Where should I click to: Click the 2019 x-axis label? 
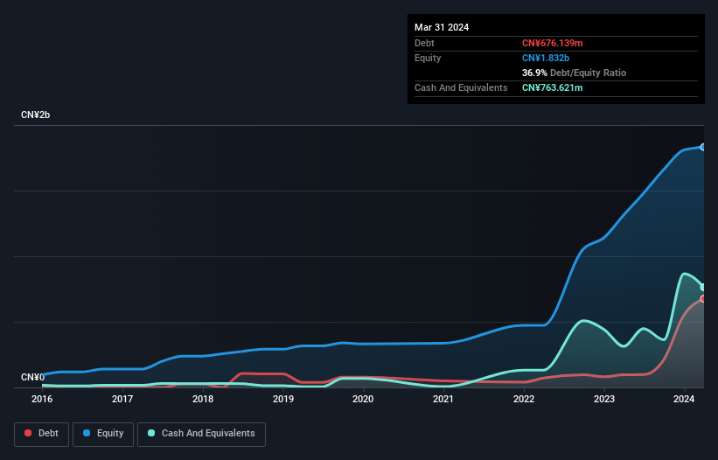pyautogui.click(x=283, y=399)
